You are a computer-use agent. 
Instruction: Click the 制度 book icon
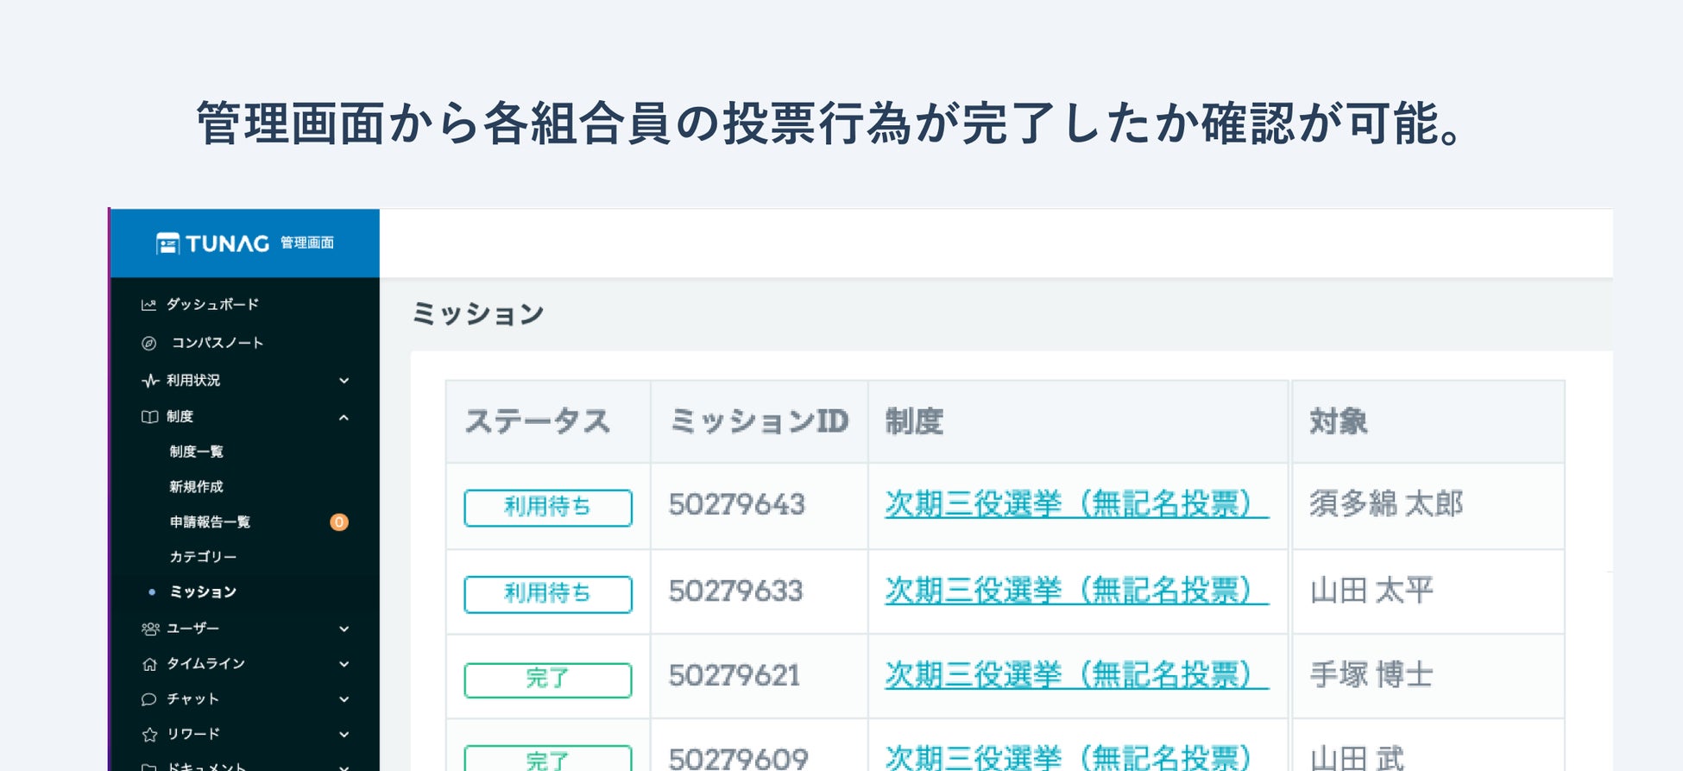149,417
